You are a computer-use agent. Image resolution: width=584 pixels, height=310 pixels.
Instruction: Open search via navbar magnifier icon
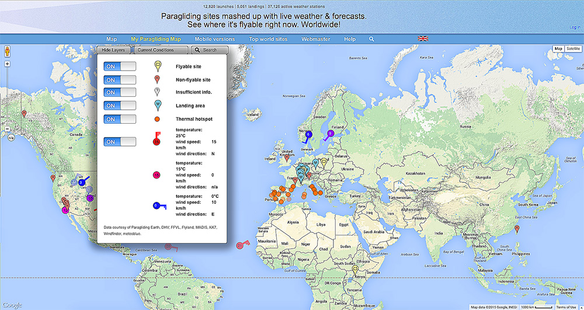point(371,39)
